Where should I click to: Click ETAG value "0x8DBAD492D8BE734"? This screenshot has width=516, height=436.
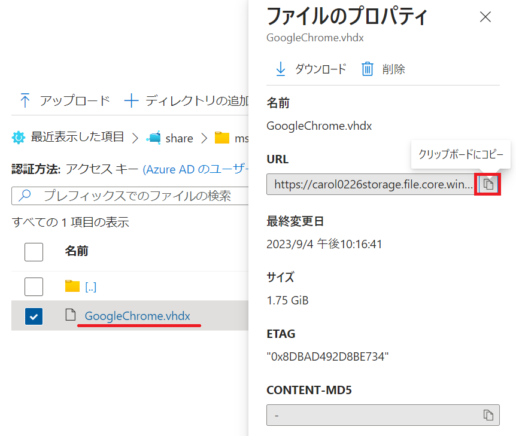(327, 356)
